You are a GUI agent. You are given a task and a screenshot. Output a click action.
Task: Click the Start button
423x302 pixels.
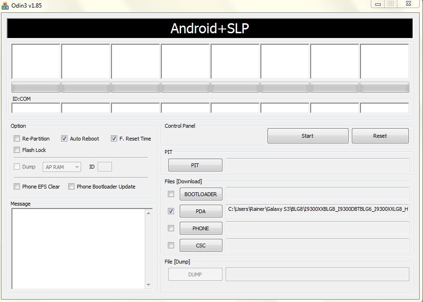pos(308,136)
